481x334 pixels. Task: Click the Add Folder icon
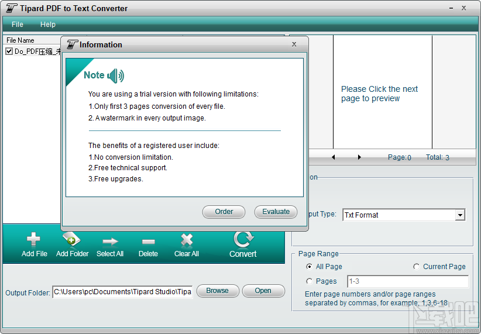point(71,239)
